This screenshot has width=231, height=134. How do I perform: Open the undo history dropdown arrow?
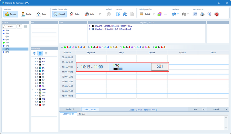pyautogui.click(x=178, y=14)
